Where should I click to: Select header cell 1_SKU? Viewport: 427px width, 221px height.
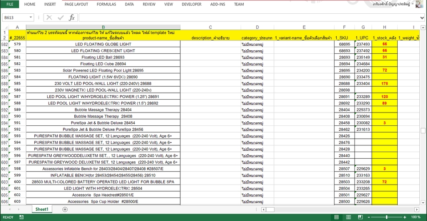(344, 38)
